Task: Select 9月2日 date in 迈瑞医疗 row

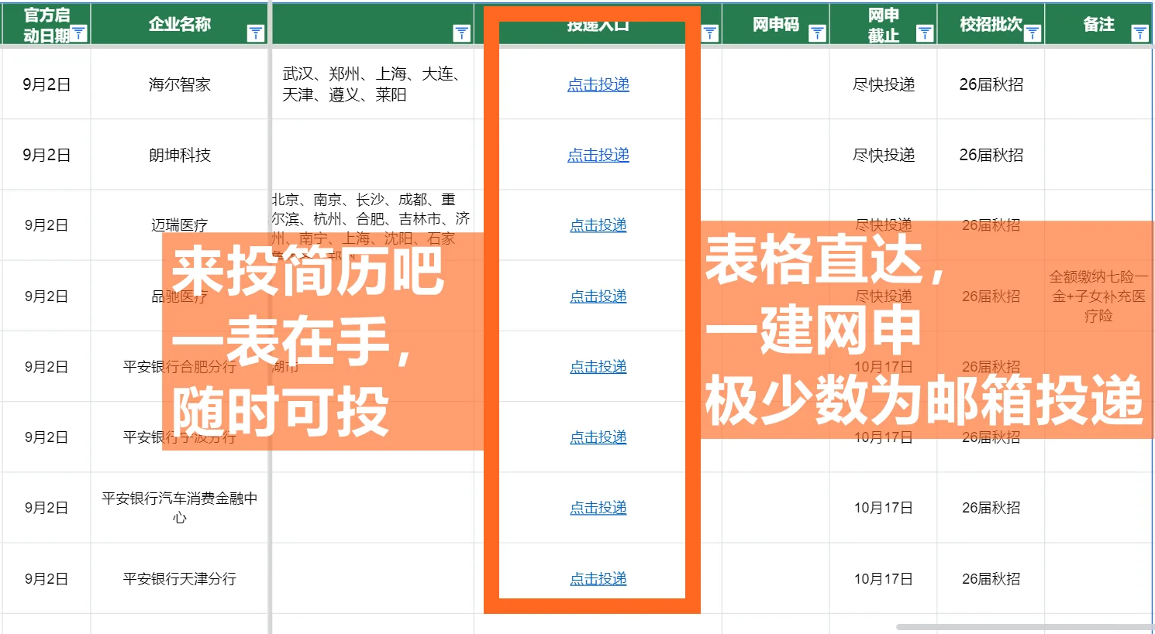Action: click(47, 225)
